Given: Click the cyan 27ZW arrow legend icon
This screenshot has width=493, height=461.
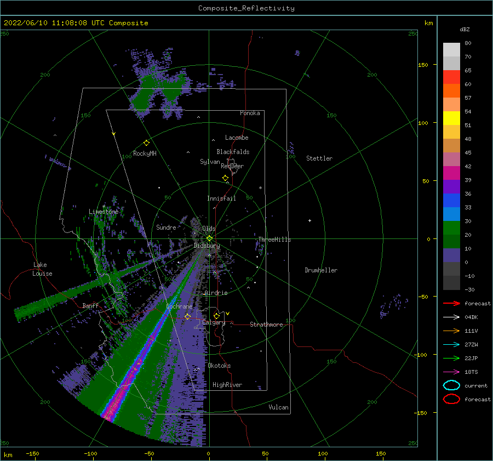Looking at the screenshot, I should 451,345.
